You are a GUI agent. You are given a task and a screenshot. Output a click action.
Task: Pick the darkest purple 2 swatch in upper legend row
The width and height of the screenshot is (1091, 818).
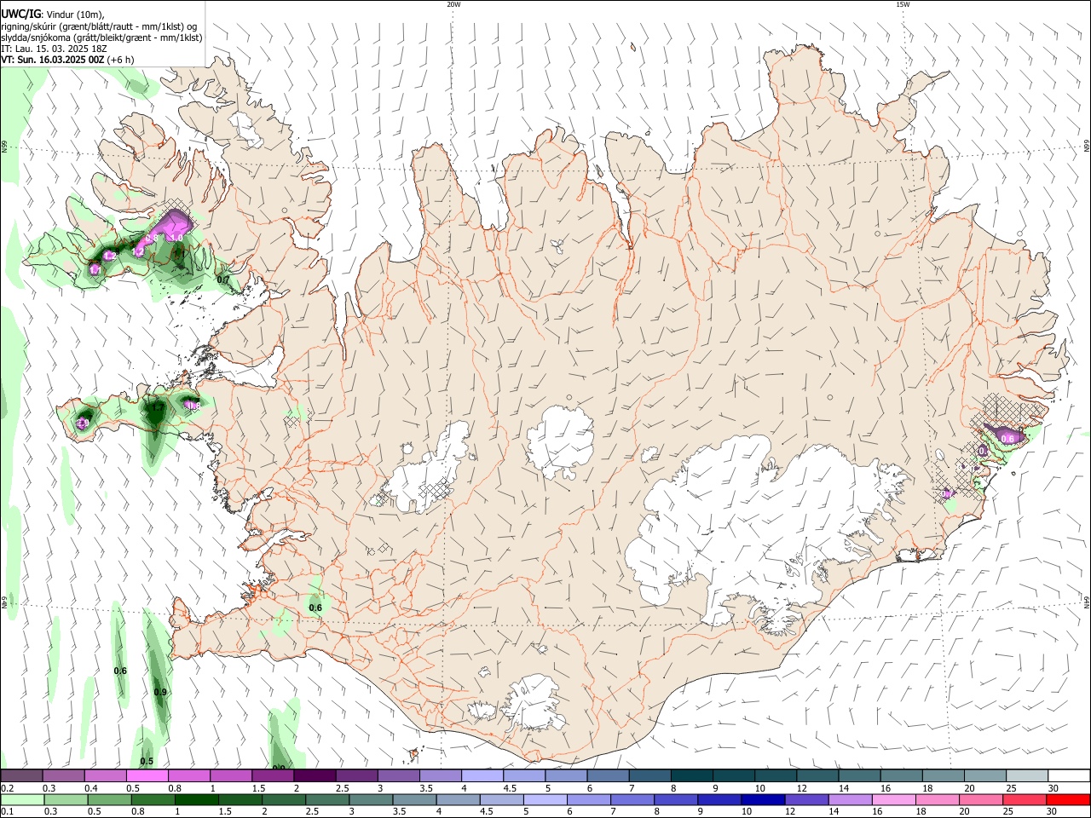tap(315, 775)
